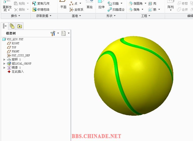Open the Paste (粘贴) dropdown arrow
193x141 pixels.
(28, 3)
